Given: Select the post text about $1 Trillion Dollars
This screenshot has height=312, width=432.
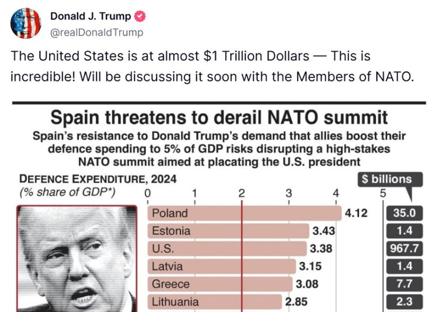Looking at the screenshot, I should (x=212, y=66).
